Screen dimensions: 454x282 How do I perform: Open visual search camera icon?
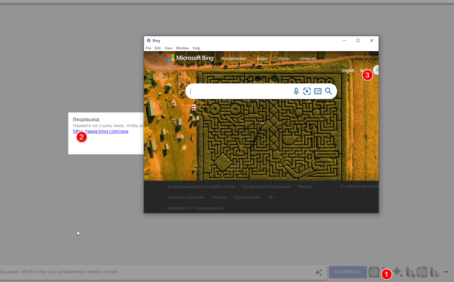pos(307,91)
